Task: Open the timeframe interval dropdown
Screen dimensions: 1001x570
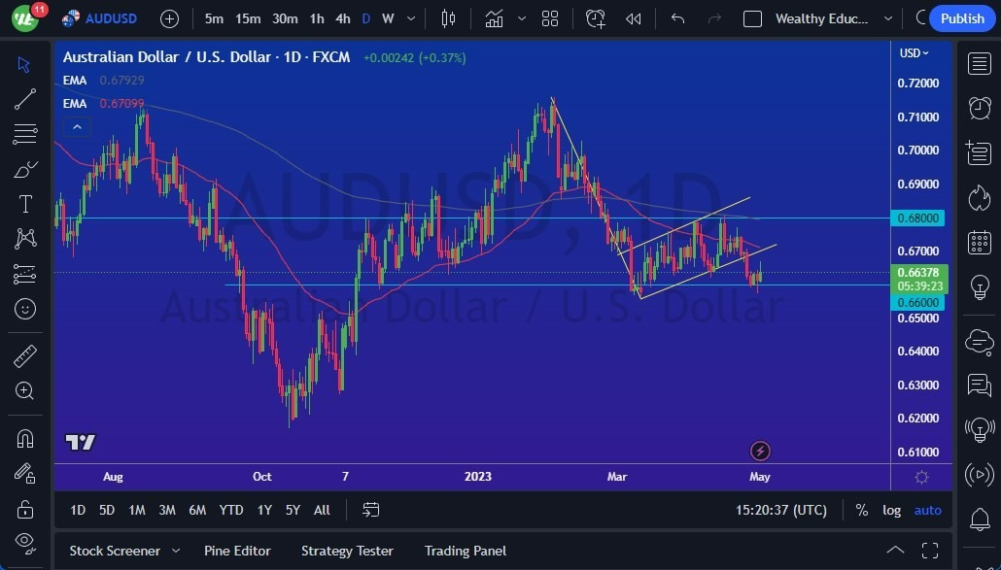Action: pos(410,18)
